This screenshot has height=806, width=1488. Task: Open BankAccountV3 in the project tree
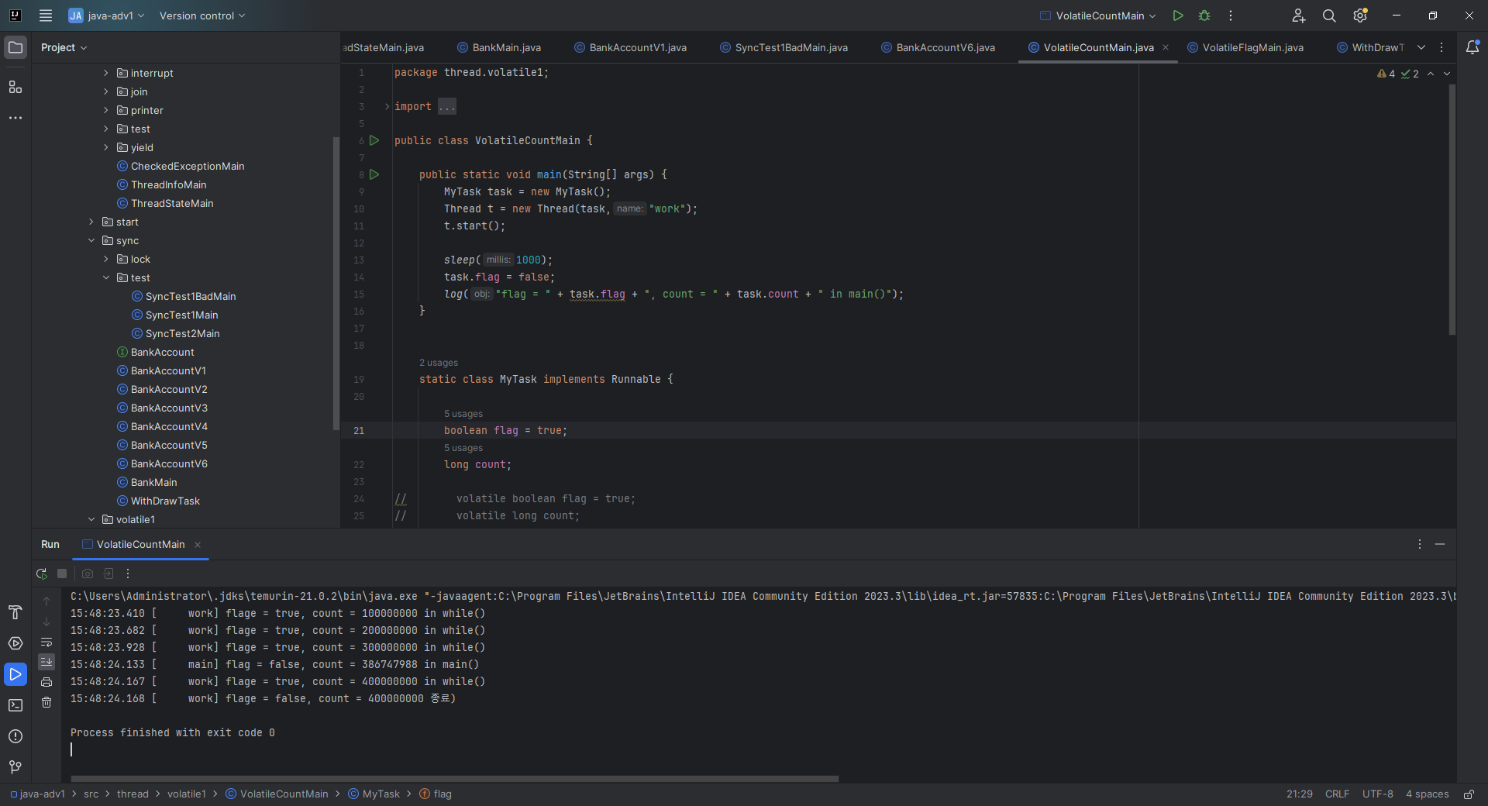click(x=169, y=408)
